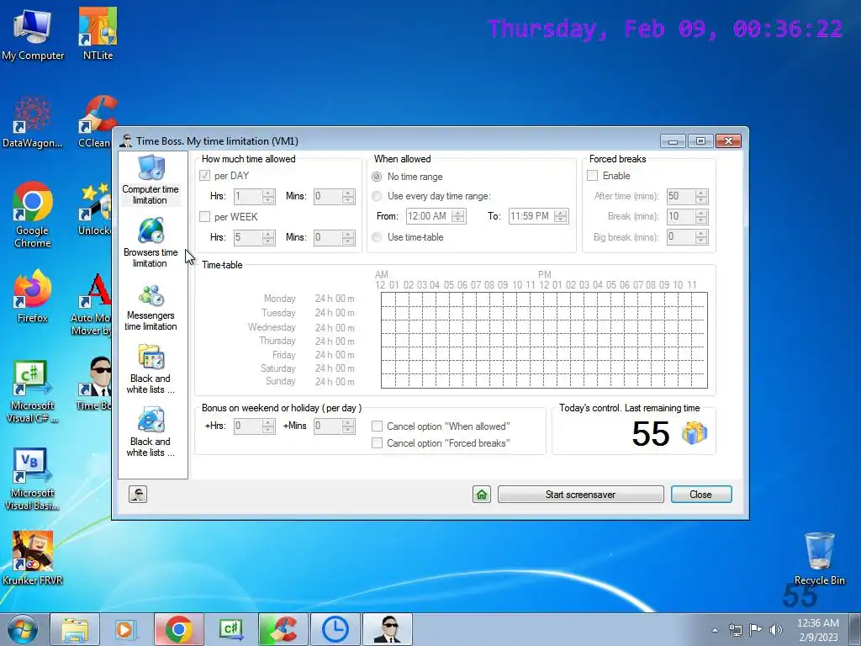Open NTLite desktop shortcut
The width and height of the screenshot is (861, 646).
coord(98,34)
